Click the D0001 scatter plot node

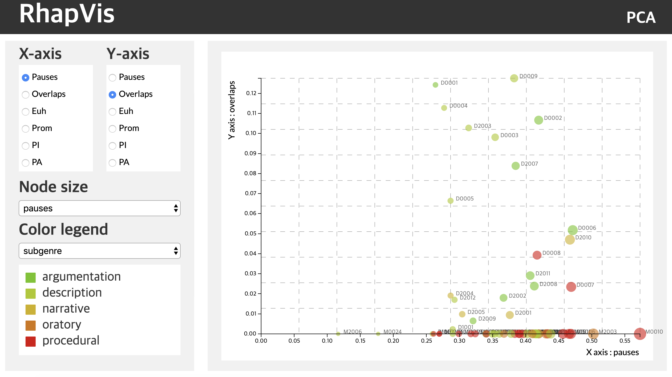pos(435,85)
